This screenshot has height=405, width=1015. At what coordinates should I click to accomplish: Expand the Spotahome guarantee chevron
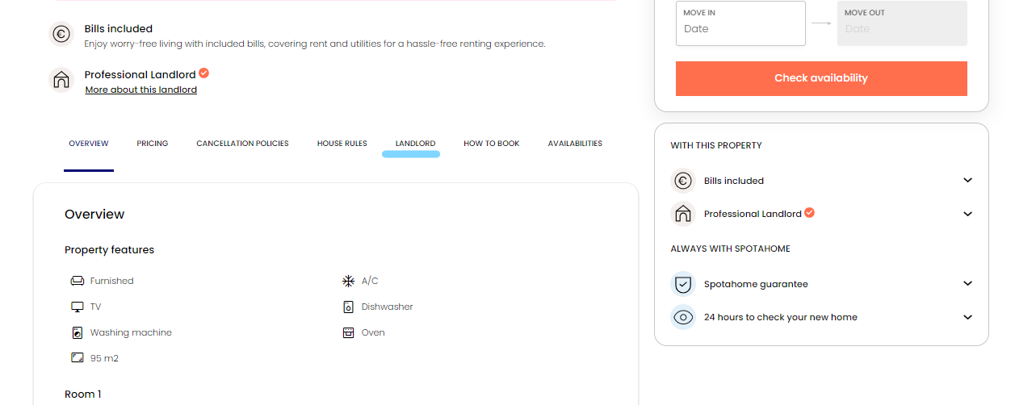point(968,283)
